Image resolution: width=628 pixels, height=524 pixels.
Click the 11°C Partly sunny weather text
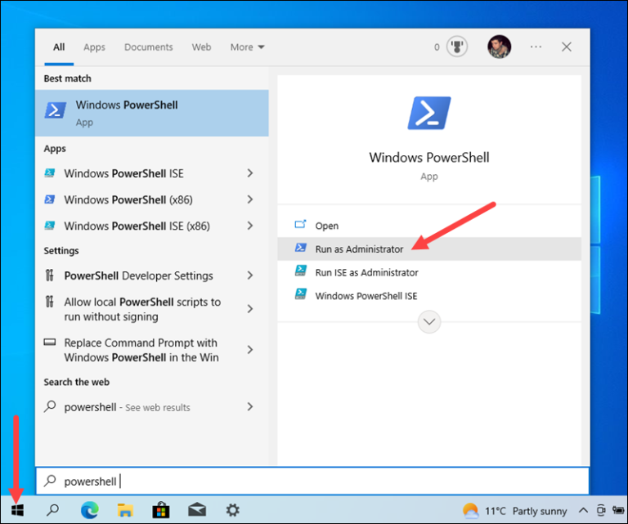coord(526,511)
